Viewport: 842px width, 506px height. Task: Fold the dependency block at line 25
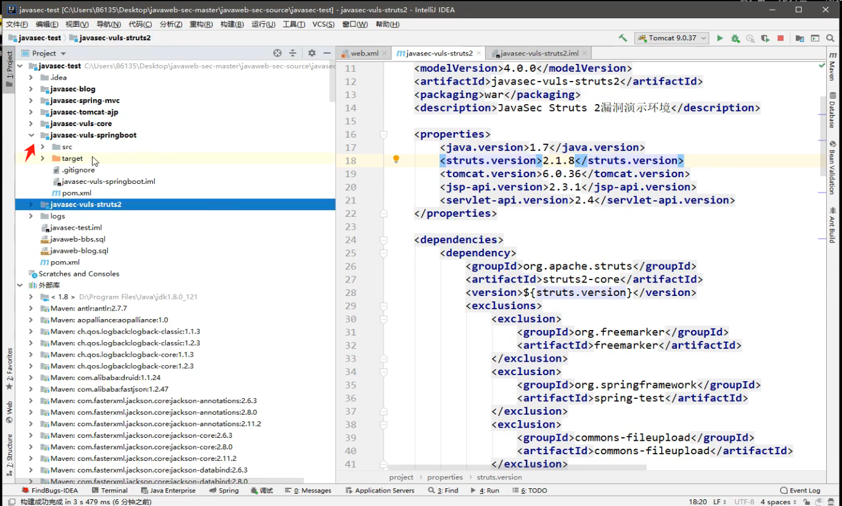tap(384, 253)
